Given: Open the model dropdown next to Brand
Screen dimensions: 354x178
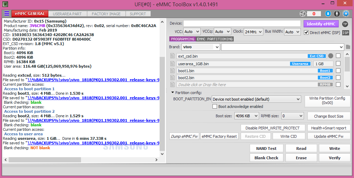Looking at the screenshot, I should (x=283, y=47).
